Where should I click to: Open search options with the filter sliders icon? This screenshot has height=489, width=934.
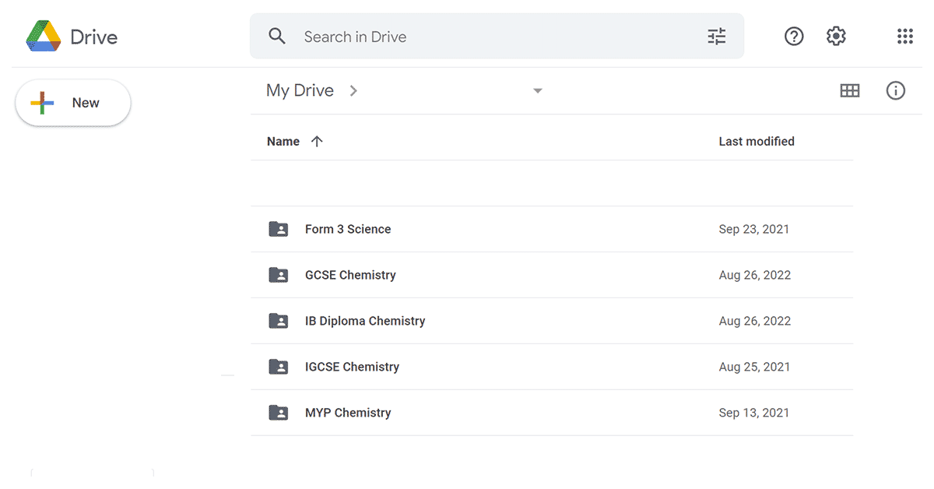pyautogui.click(x=716, y=36)
